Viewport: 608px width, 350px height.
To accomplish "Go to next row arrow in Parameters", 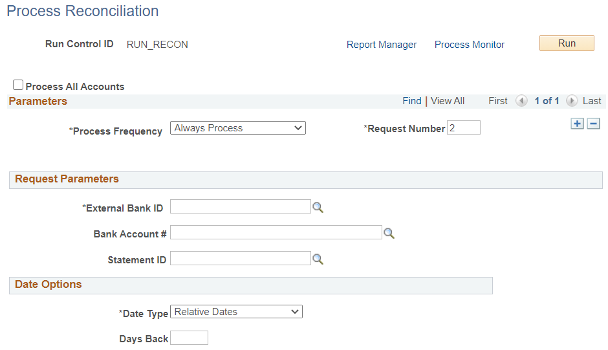I will pyautogui.click(x=572, y=101).
